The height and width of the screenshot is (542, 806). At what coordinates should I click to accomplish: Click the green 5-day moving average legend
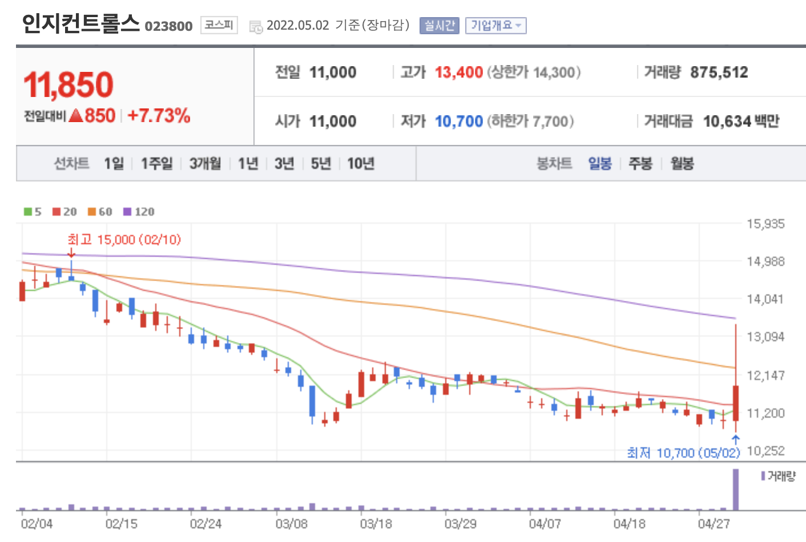tap(33, 212)
